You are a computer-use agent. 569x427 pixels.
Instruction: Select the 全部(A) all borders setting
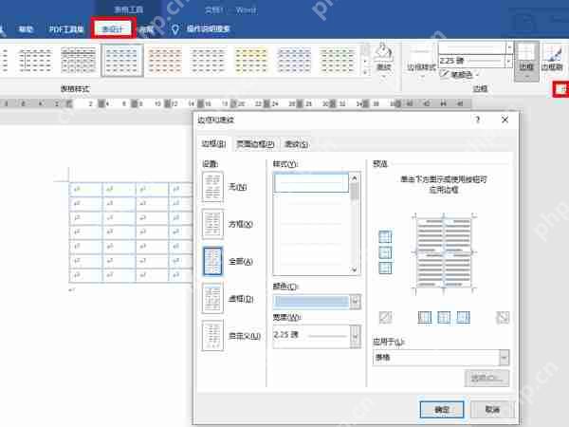(x=212, y=262)
